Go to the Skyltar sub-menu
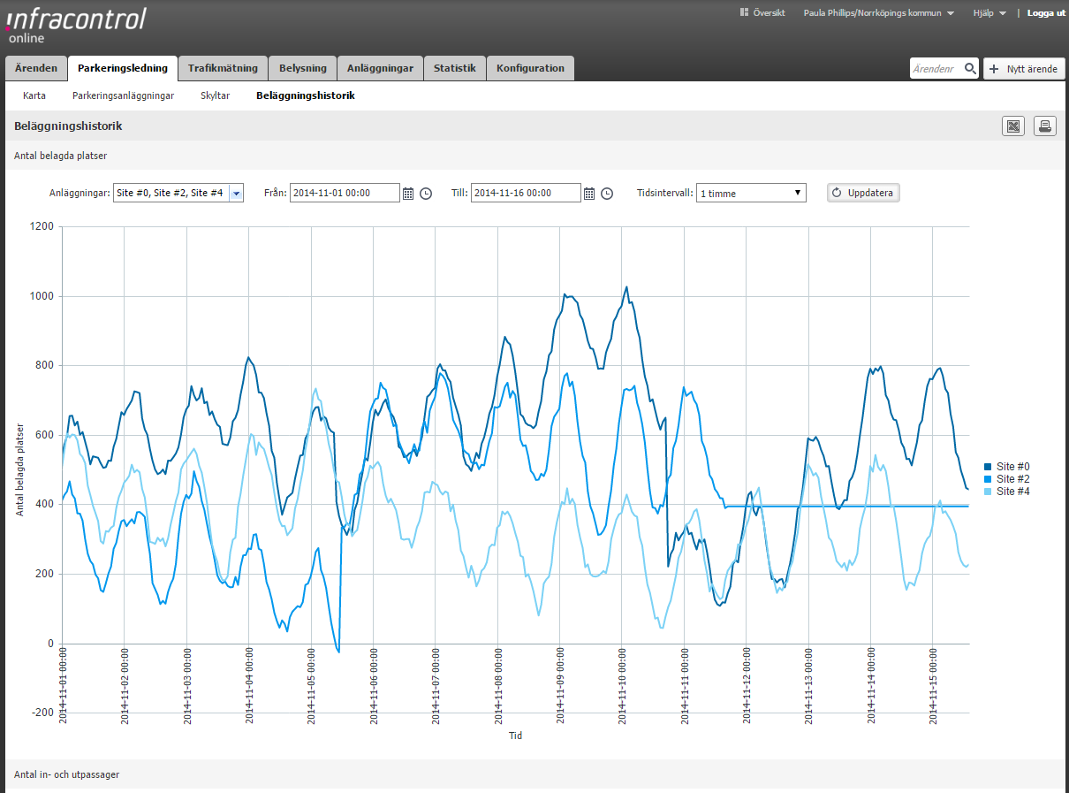The width and height of the screenshot is (1069, 793). pyautogui.click(x=215, y=95)
